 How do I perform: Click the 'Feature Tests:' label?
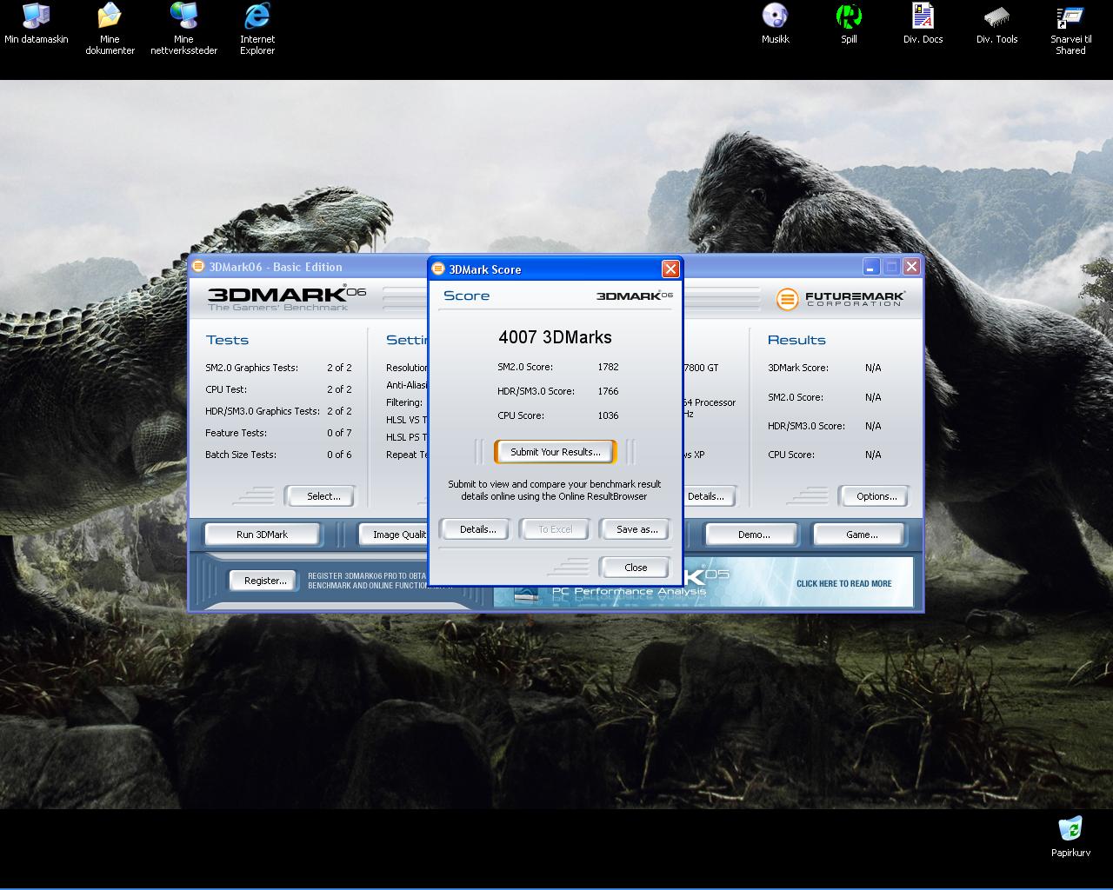236,433
